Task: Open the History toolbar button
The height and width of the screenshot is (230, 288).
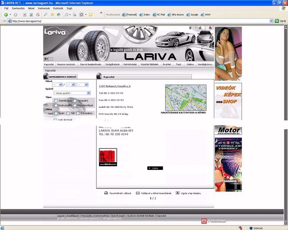Action: click(x=59, y=15)
